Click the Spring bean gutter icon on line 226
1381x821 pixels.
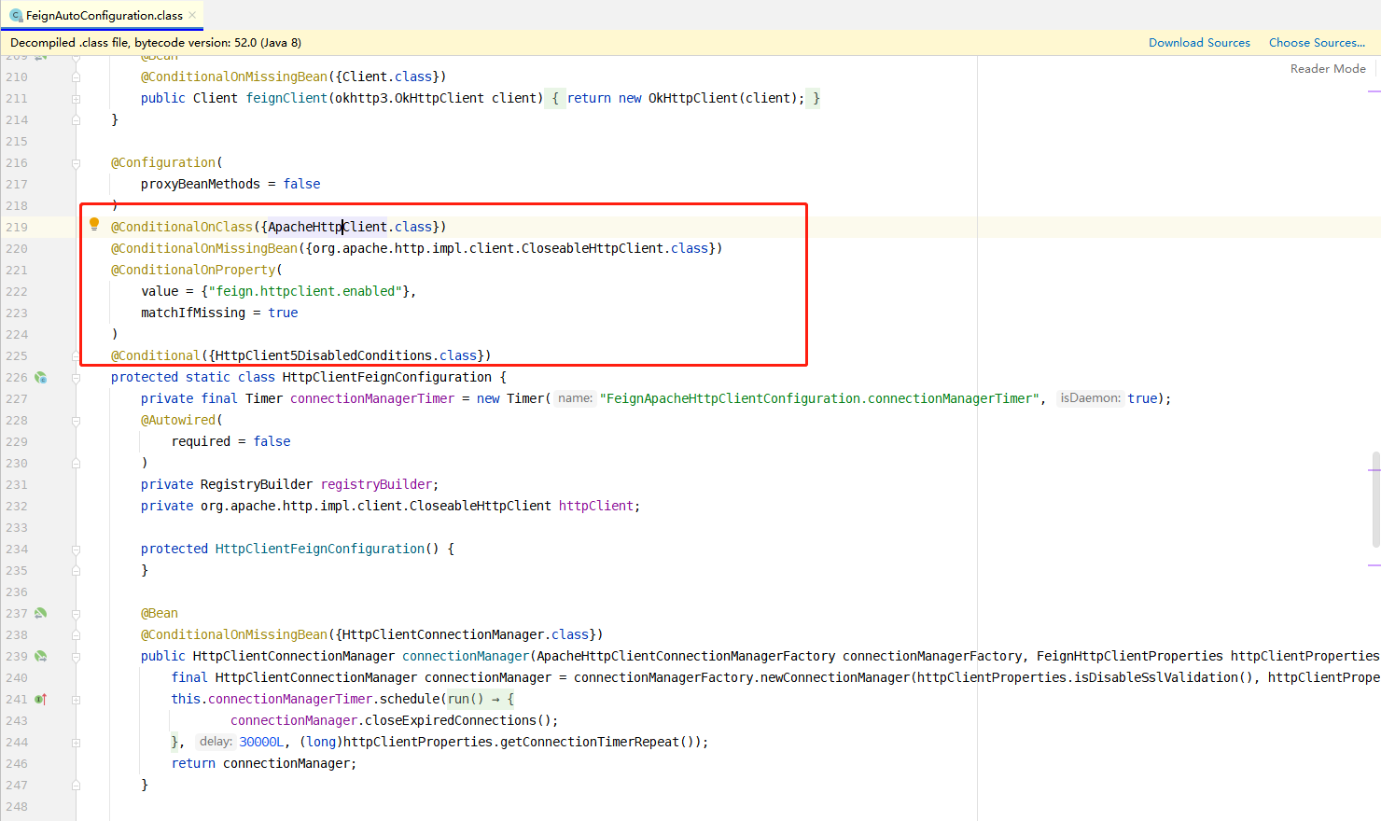tap(41, 378)
